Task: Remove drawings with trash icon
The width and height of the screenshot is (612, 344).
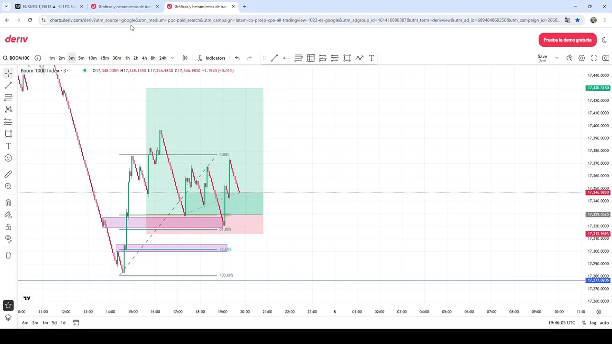Action: point(8,255)
